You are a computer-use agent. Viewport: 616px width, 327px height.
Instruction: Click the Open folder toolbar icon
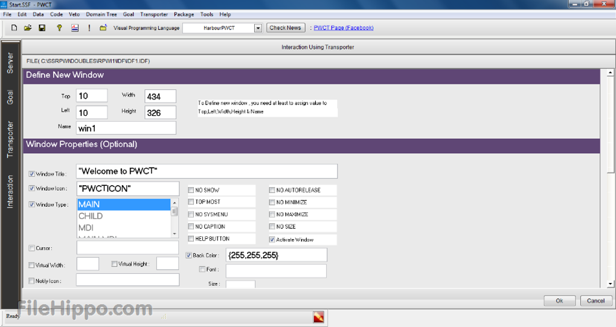(x=28, y=28)
